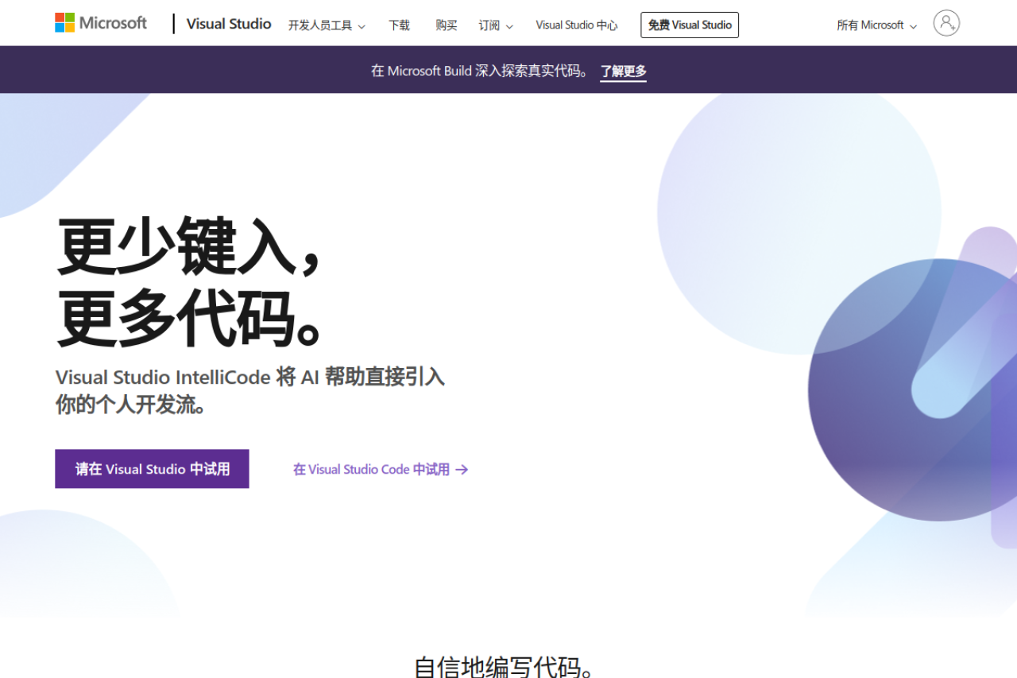Image resolution: width=1017 pixels, height=678 pixels.
Task: Click the Visual Studio IntelliCode description text
Action: (249, 390)
